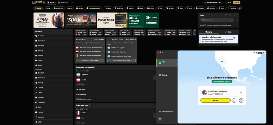This screenshot has height=125, width=273.
Task: Collapse the Media panel with the chevron
Action: [235, 15]
